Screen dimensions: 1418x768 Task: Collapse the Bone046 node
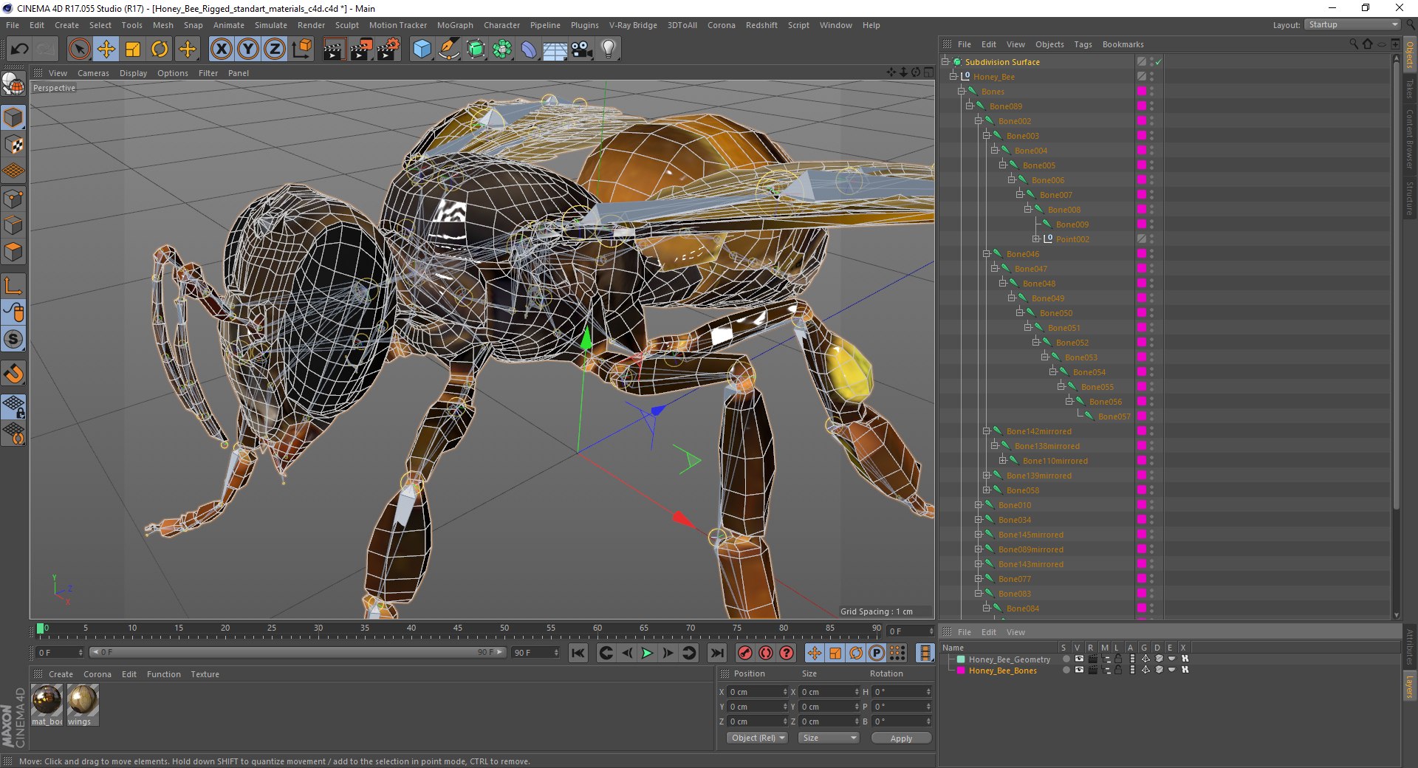pos(987,254)
